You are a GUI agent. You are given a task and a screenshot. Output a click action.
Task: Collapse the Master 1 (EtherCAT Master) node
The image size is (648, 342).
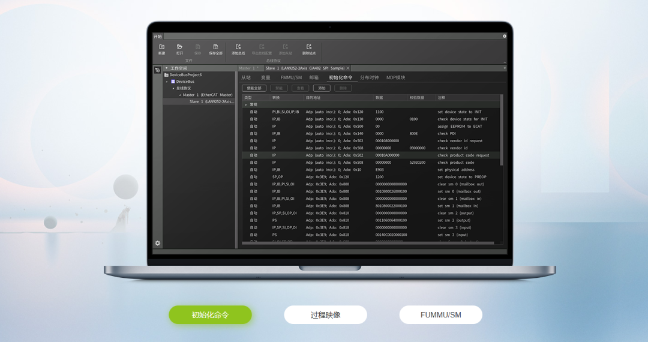180,95
